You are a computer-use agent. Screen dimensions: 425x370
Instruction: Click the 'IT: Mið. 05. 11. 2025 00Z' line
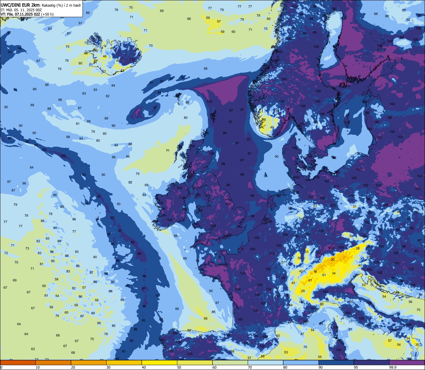[x=21, y=10]
